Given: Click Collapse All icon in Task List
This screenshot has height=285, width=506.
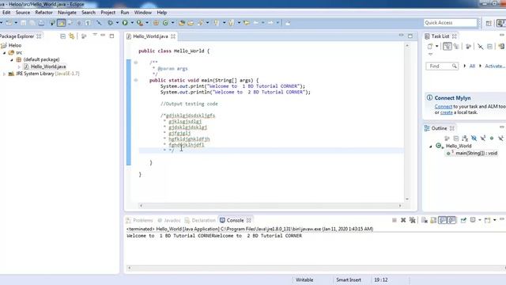Looking at the screenshot, I should pyautogui.click(x=489, y=47).
